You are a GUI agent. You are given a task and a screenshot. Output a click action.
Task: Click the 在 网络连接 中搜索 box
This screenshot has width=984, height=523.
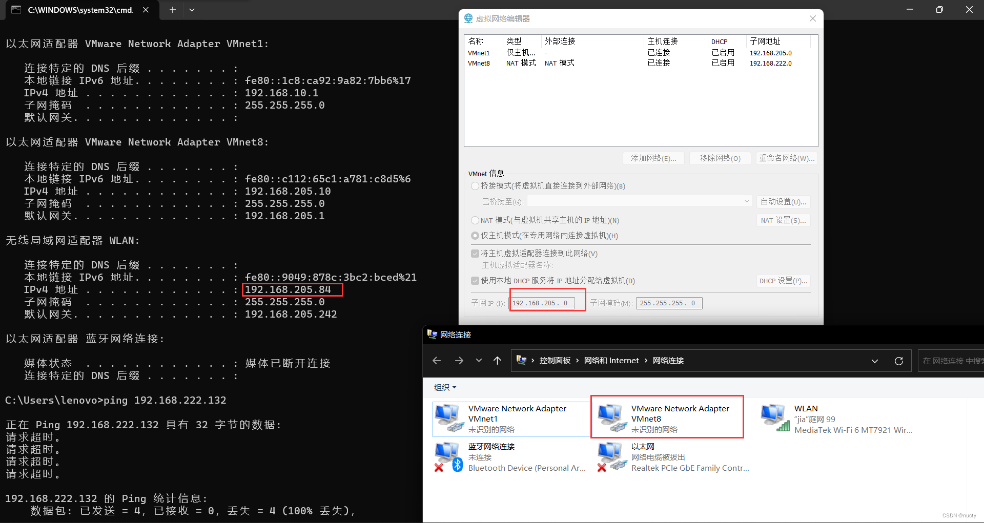tap(951, 361)
